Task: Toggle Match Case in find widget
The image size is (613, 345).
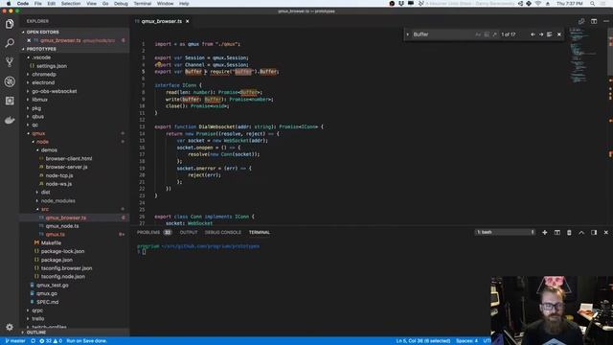Action: 478,34
